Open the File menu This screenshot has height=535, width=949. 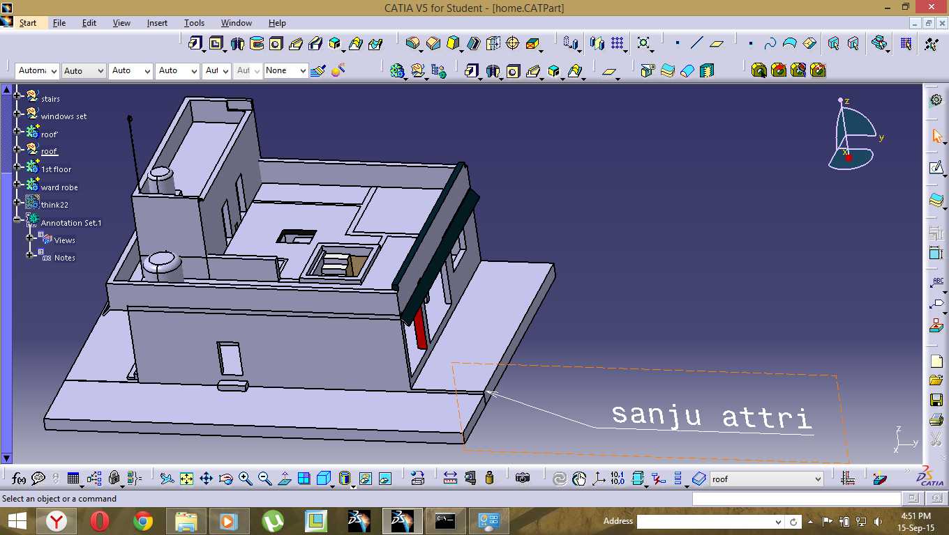(x=59, y=23)
